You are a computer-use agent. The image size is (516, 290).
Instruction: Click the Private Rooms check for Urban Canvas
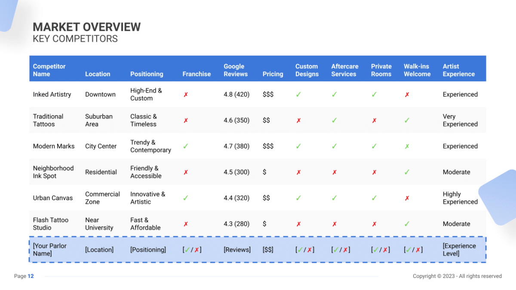click(374, 198)
